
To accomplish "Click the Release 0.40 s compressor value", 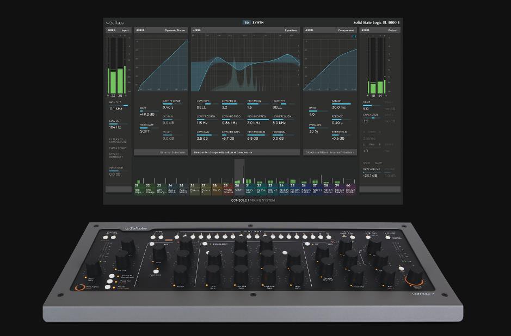I will tap(337, 123).
